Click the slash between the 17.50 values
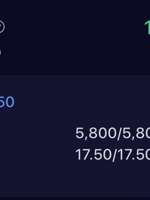 [x=114, y=155]
